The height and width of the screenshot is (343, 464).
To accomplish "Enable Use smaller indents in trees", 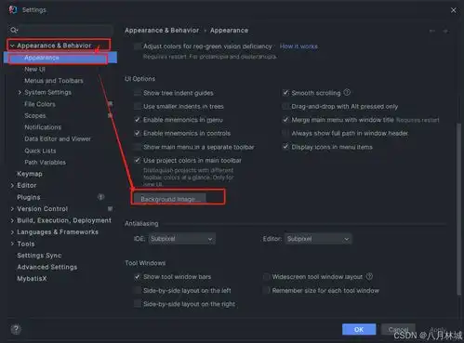I will (138, 106).
